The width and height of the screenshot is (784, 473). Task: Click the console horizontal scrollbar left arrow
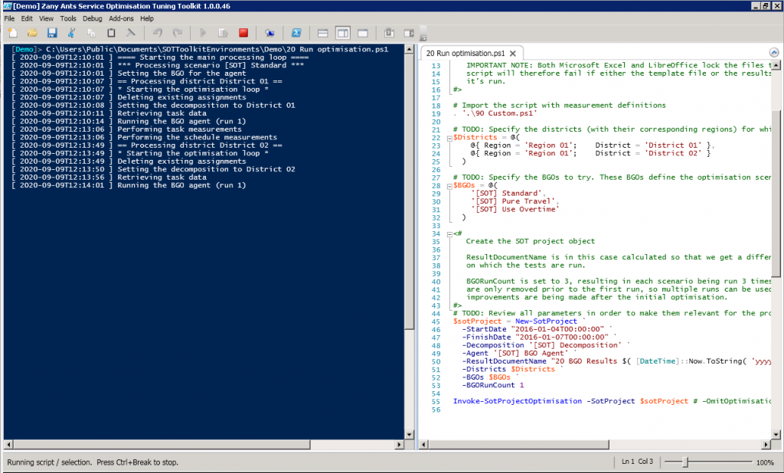8,445
